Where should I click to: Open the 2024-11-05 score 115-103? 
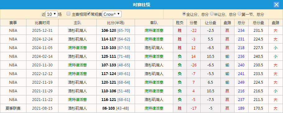pyautogui.click(x=109, y=48)
